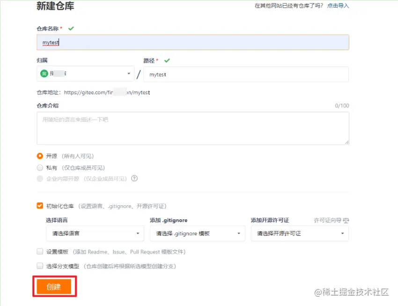Enable the 设置模板 checkbox

(x=40, y=251)
